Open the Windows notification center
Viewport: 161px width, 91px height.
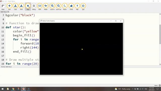(x=158, y=89)
